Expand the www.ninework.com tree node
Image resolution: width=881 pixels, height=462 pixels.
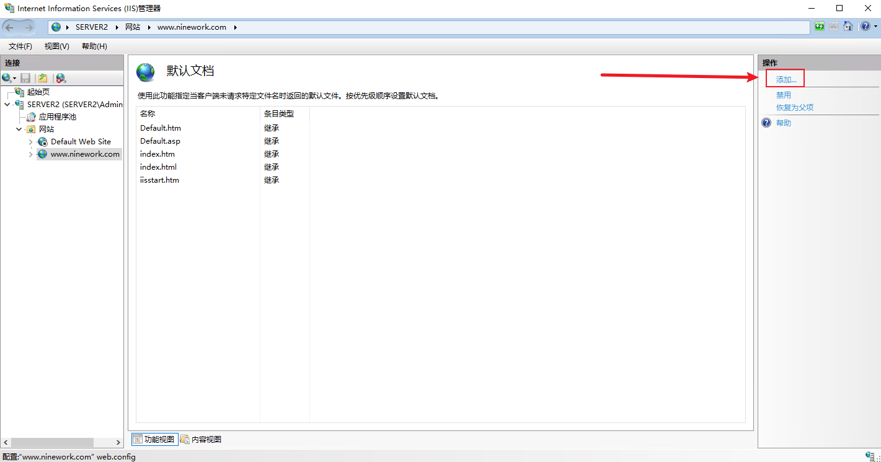31,154
